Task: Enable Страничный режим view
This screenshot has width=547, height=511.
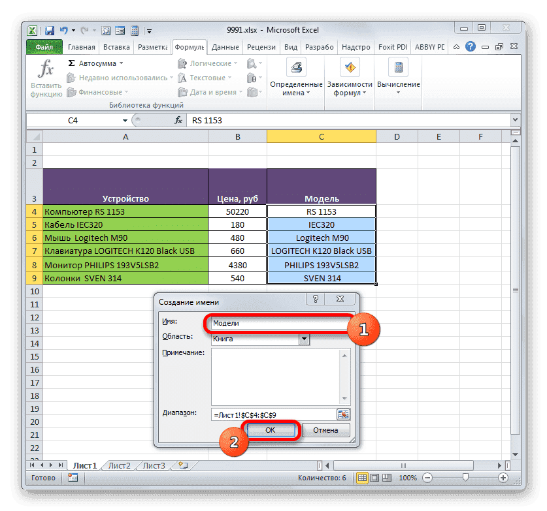Action: [387, 477]
